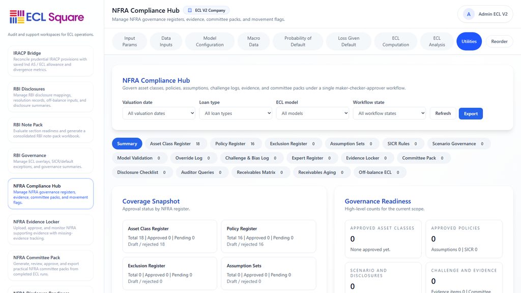The width and height of the screenshot is (521, 293).
Task: Switch to Data Inputs tab
Action: [166, 42]
